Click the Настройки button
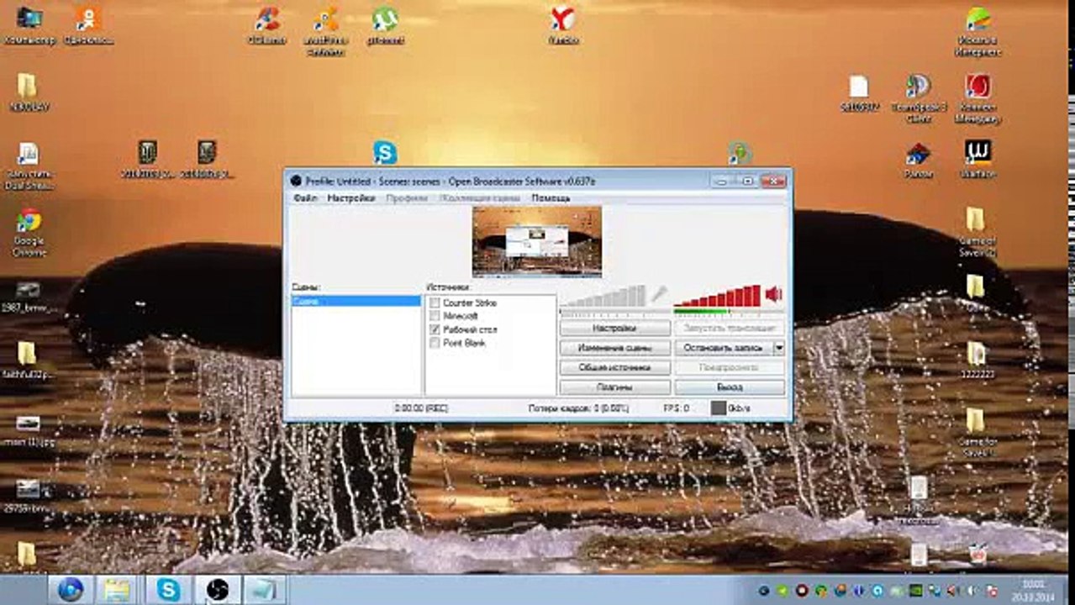The image size is (1075, 605). coord(615,328)
